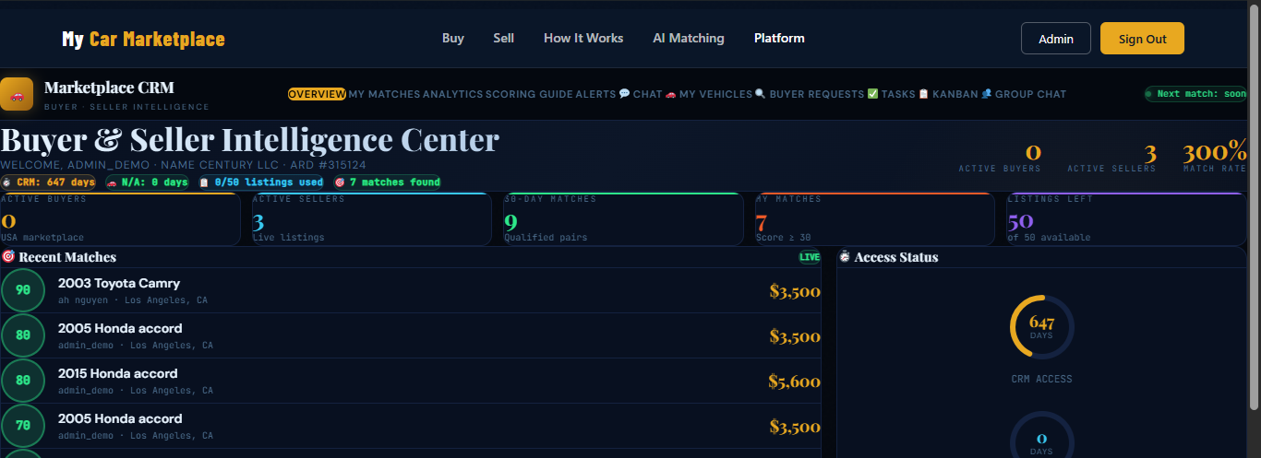Select AI Matching in top navigation
1261x458 pixels.
[688, 39]
